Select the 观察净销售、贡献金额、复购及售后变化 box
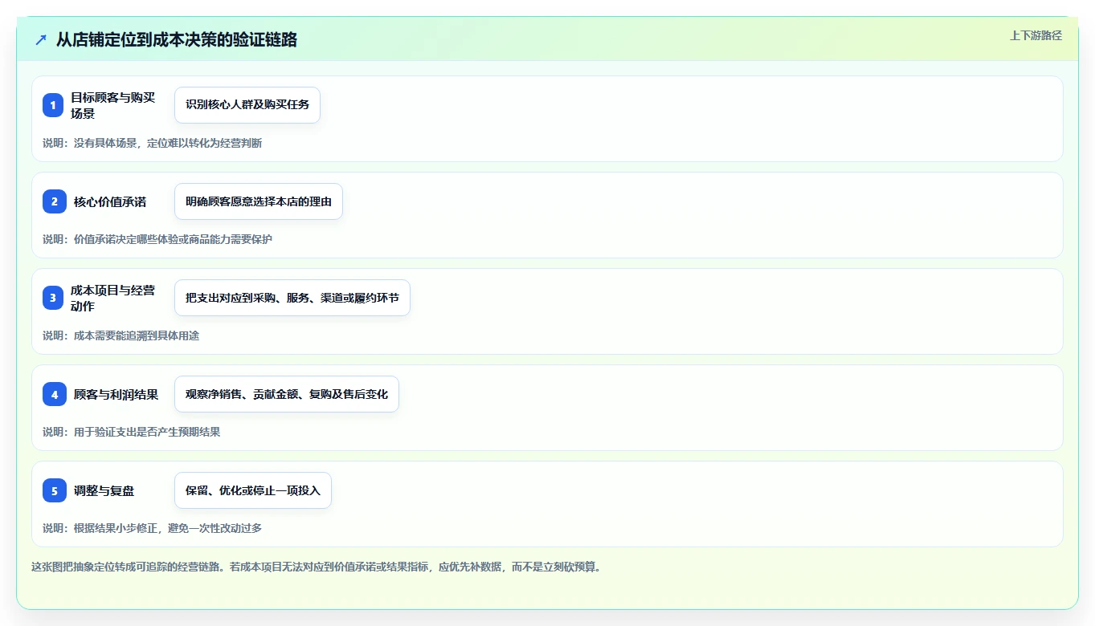Viewport: 1095px width, 626px height. click(x=287, y=394)
